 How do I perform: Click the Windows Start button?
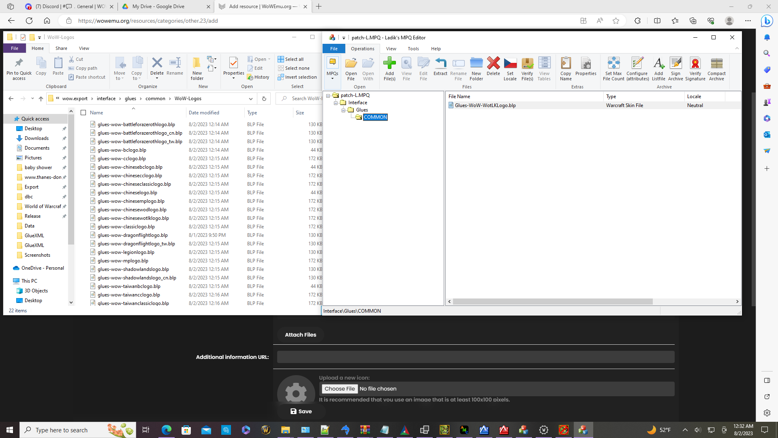point(10,430)
